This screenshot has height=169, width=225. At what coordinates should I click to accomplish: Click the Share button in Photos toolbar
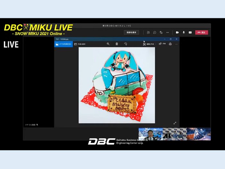click(x=162, y=44)
